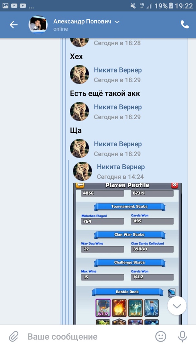Open the status bar image notification icon

(x=5, y=6)
